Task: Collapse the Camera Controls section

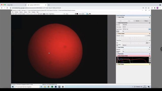Action: tap(117, 34)
